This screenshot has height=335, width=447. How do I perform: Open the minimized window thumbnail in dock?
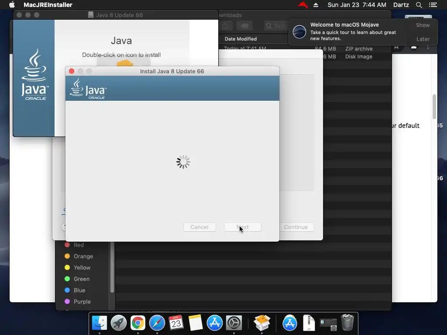328,324
